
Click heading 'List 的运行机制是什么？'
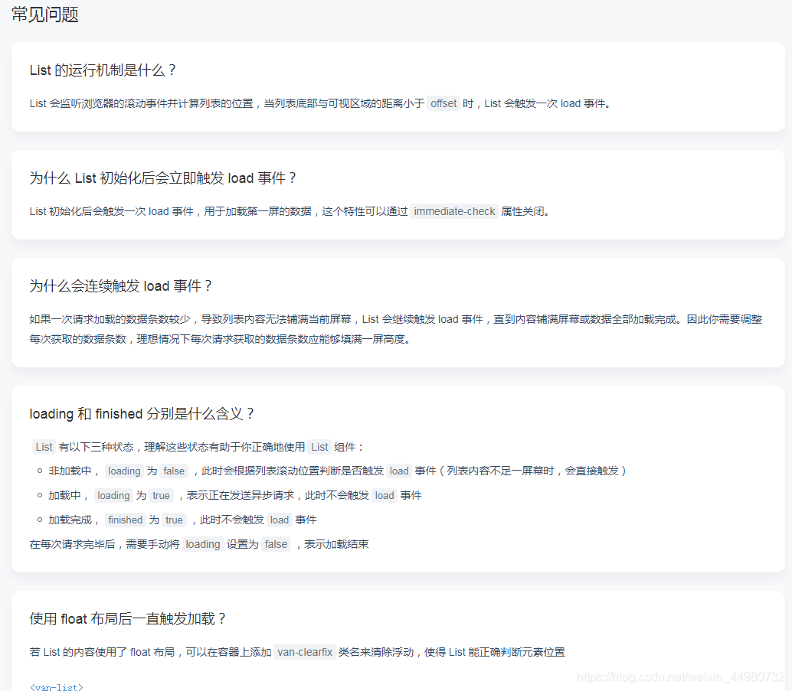103,70
